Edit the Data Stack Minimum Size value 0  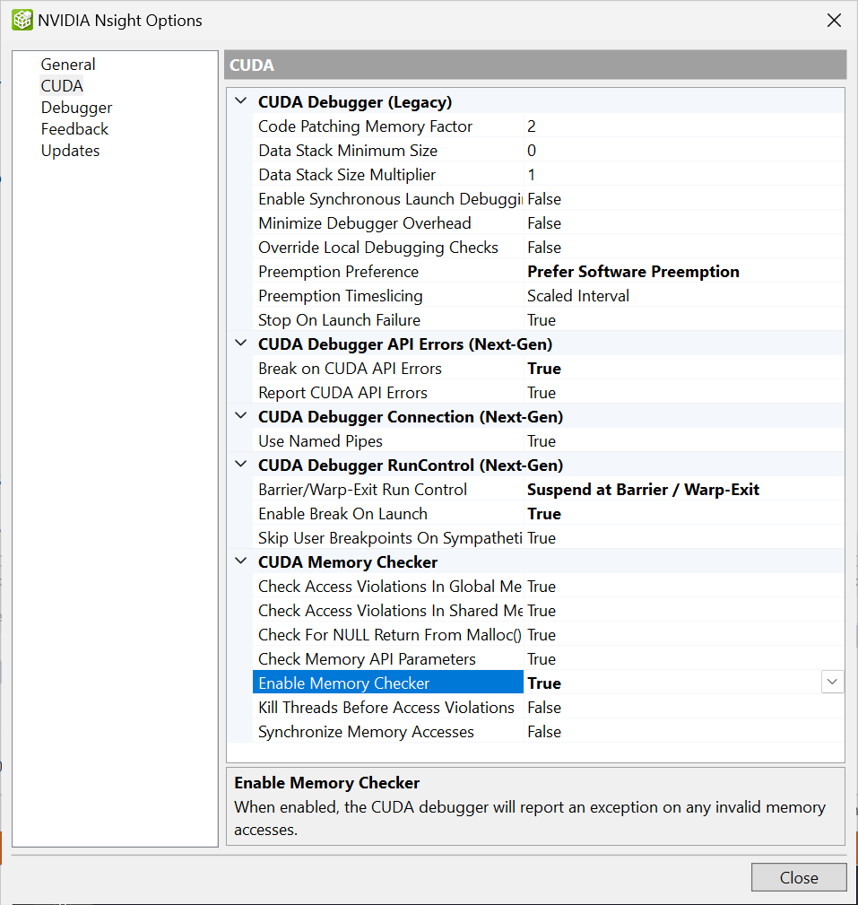[x=684, y=151]
